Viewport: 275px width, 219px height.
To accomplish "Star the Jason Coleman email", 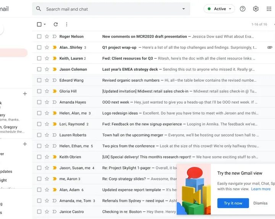I will coord(47,69).
